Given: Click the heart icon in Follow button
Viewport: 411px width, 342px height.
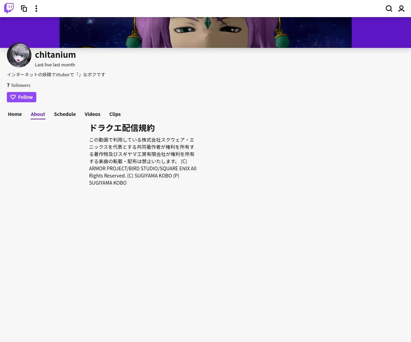Looking at the screenshot, I should pos(13,97).
